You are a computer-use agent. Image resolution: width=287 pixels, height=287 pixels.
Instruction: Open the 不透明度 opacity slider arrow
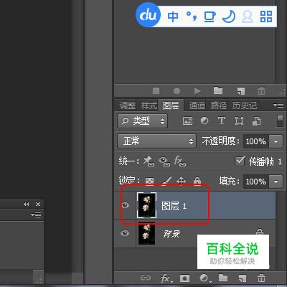276,141
